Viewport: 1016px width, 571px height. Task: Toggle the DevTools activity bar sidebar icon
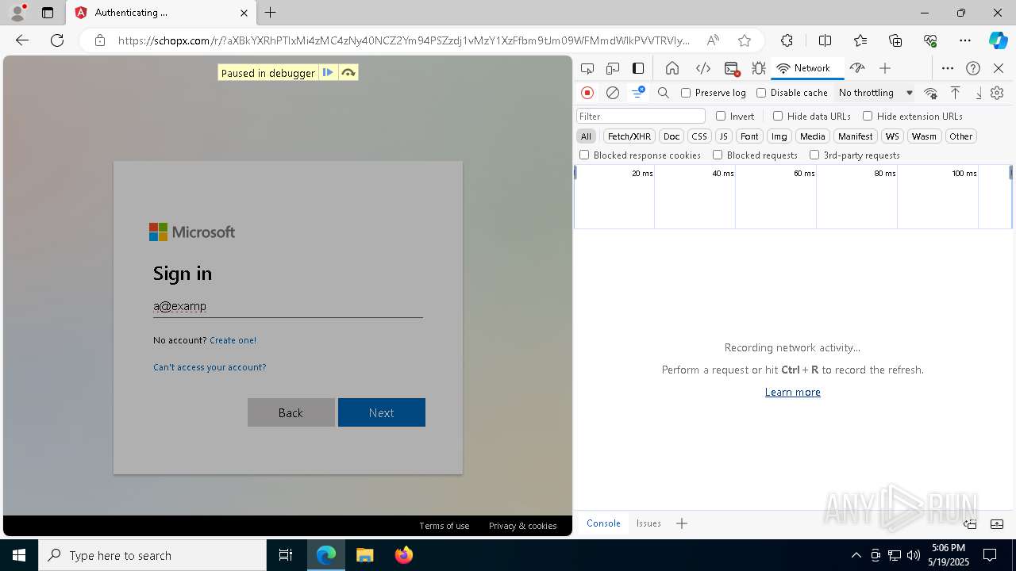coord(638,68)
